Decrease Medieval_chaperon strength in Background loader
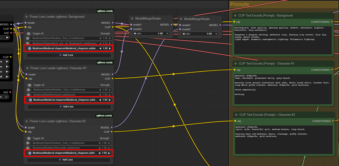This screenshot has height=166, width=339. [x=100, y=48]
